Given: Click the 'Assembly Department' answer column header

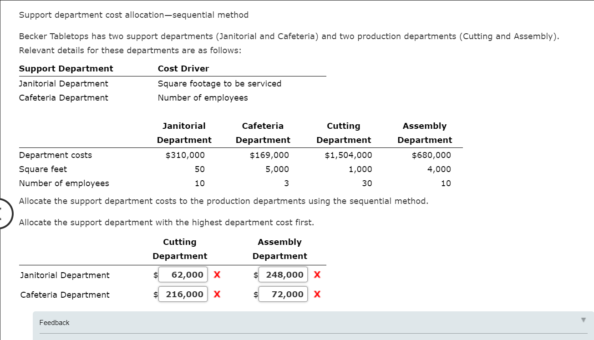Looking at the screenshot, I should click(280, 249).
